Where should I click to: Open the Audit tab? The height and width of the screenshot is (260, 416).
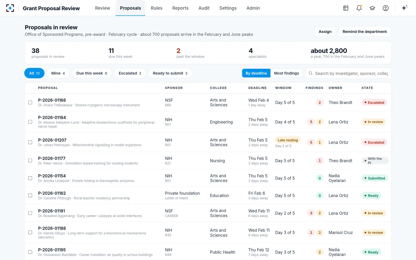pos(204,8)
